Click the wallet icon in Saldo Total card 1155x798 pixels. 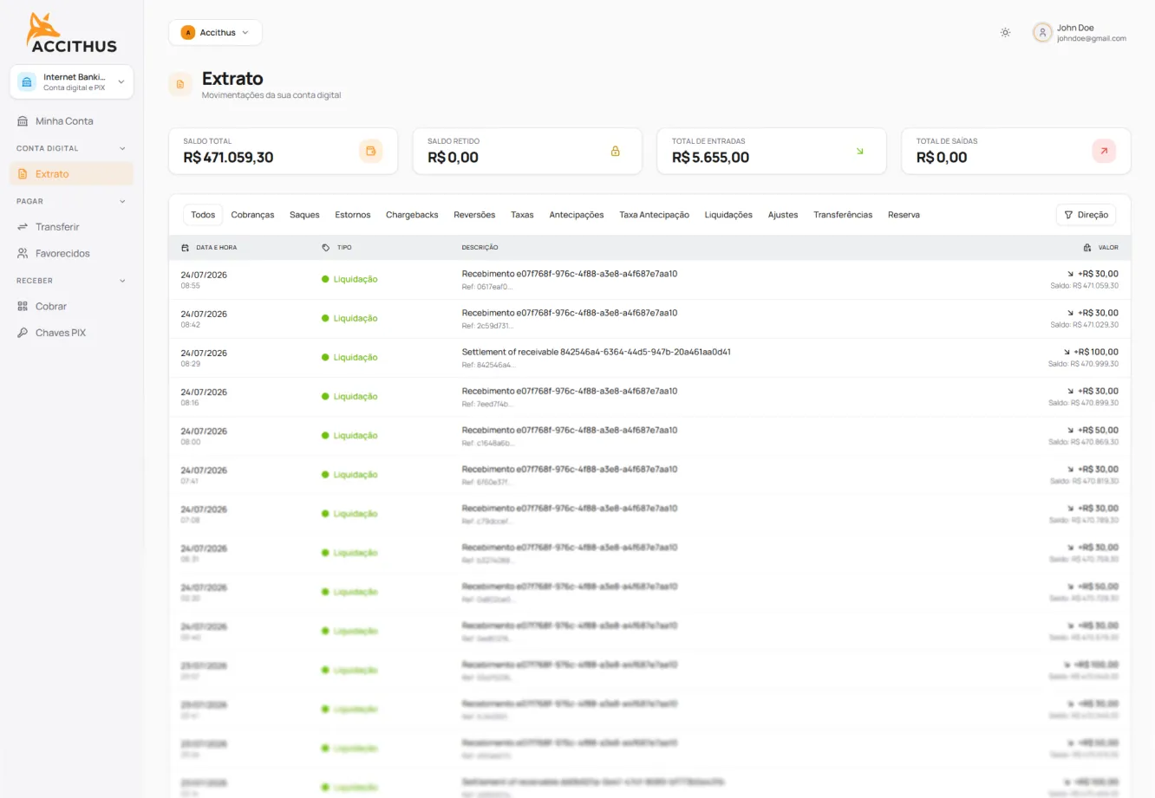pos(371,151)
